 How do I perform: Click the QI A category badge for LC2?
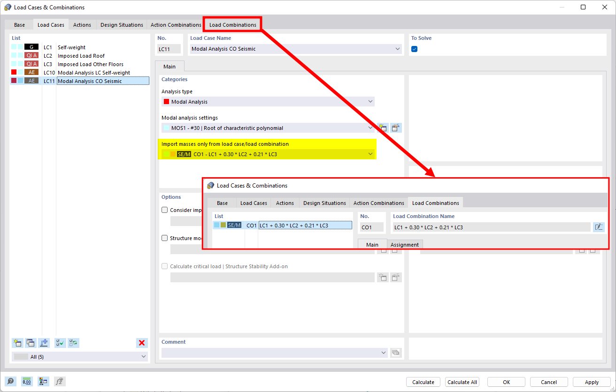tap(31, 55)
